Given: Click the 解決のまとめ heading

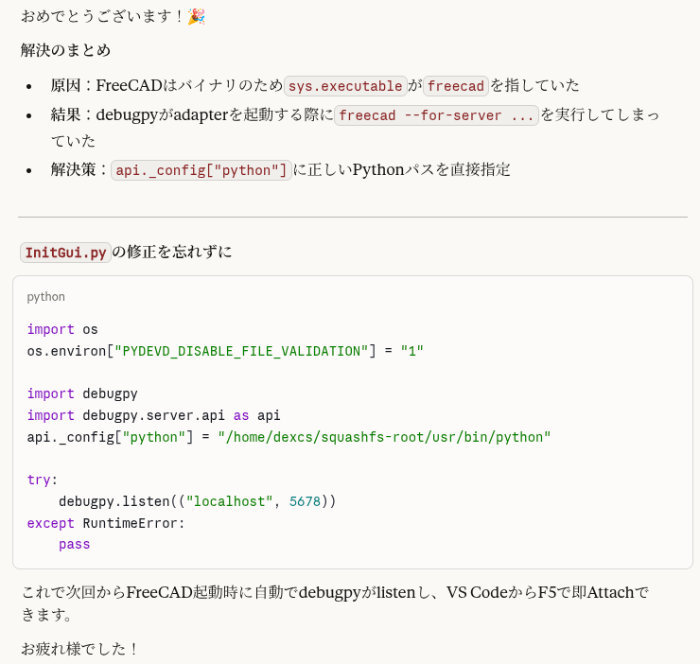Looking at the screenshot, I should tap(65, 50).
